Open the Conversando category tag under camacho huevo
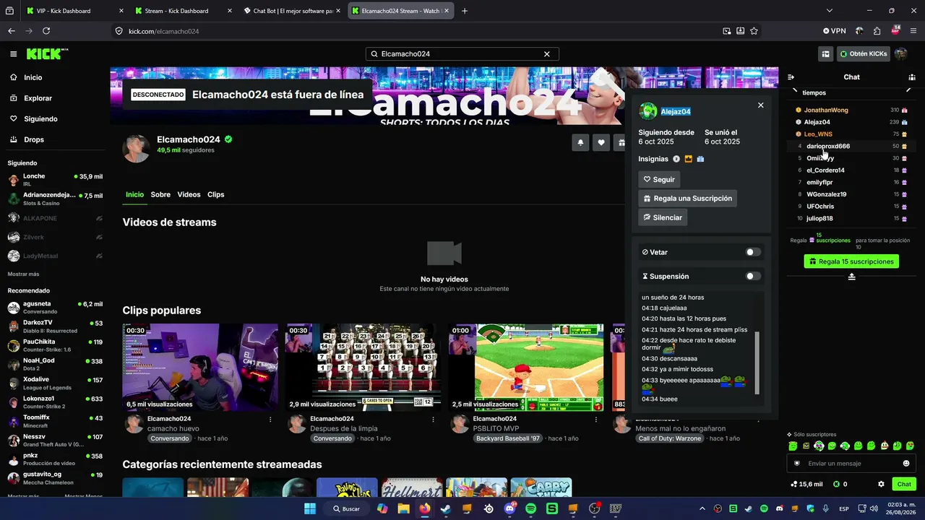 (x=171, y=438)
